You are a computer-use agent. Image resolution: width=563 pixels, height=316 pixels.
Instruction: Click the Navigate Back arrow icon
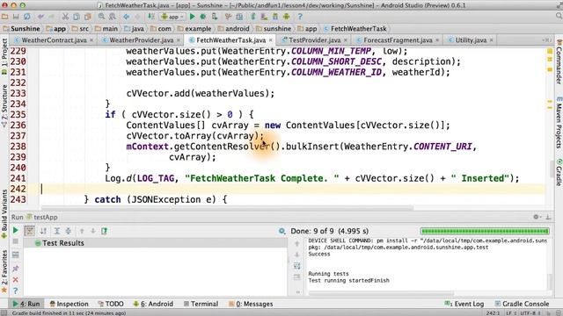click(127, 17)
